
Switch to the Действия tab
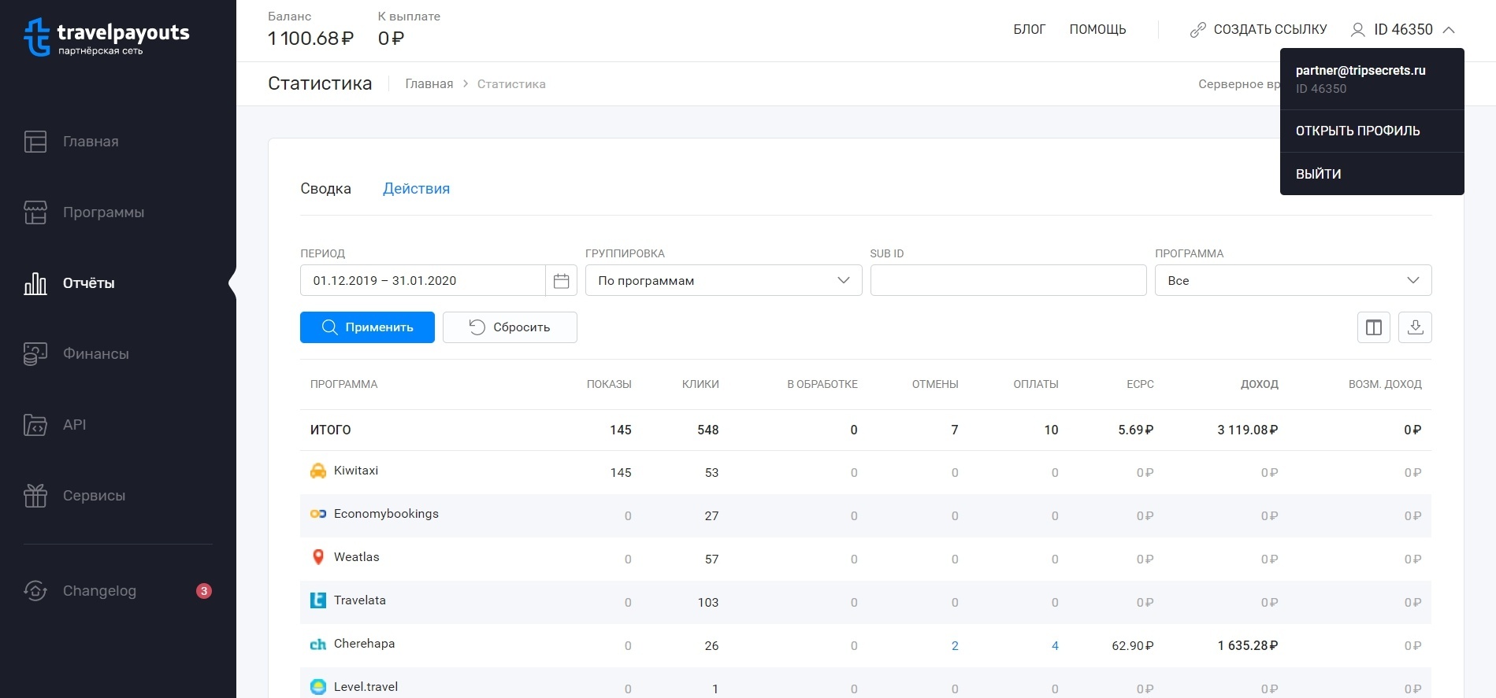(416, 189)
